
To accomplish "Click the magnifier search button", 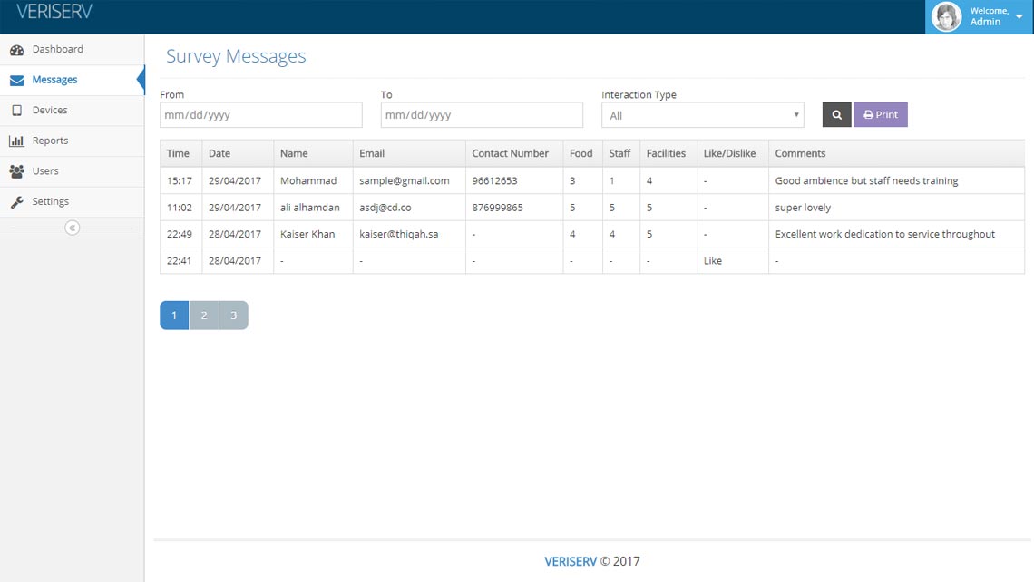I will click(x=836, y=115).
